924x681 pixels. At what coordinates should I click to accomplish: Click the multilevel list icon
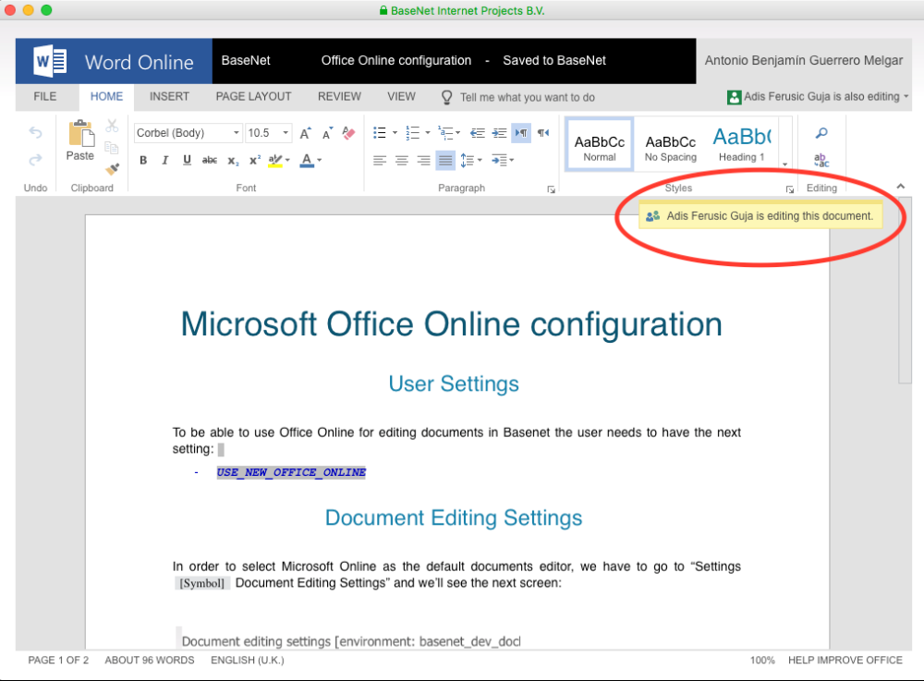click(x=445, y=133)
